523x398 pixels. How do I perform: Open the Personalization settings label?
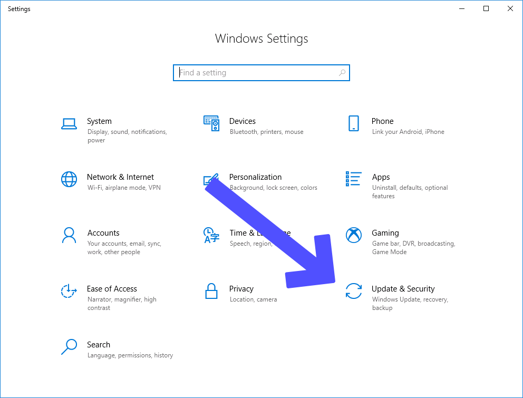click(255, 177)
